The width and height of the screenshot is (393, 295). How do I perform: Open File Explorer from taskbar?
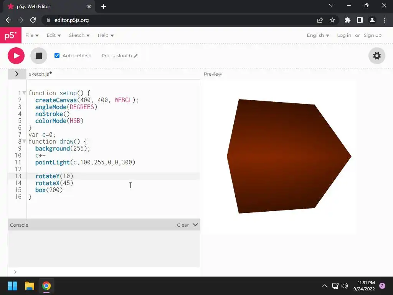coord(29,286)
